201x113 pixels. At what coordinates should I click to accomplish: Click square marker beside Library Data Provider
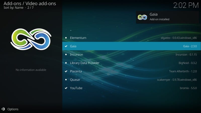tap(66, 63)
